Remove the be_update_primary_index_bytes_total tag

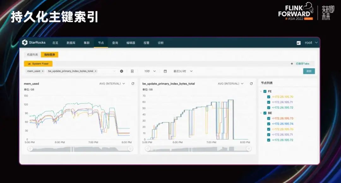point(95,71)
